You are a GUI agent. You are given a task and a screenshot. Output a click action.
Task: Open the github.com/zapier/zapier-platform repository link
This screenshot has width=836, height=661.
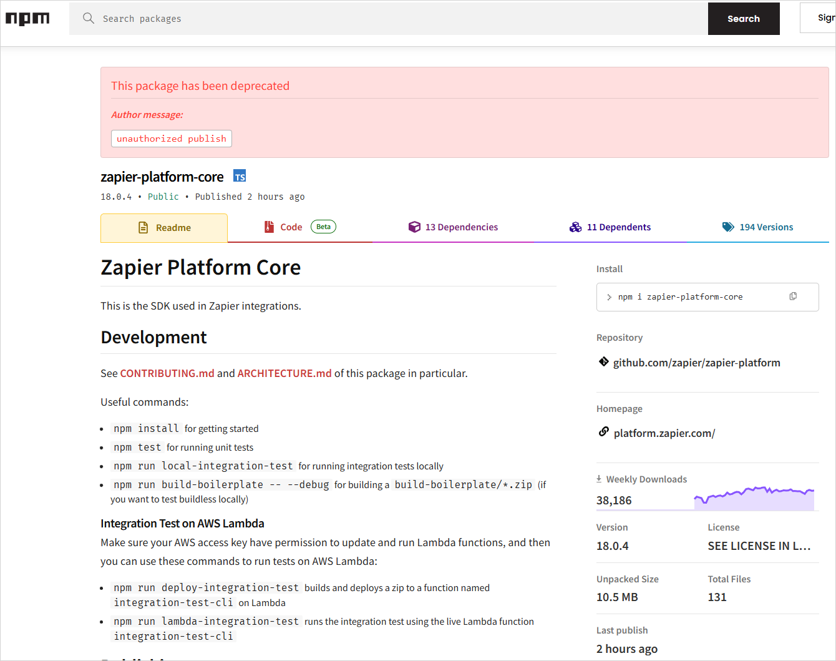coord(696,362)
